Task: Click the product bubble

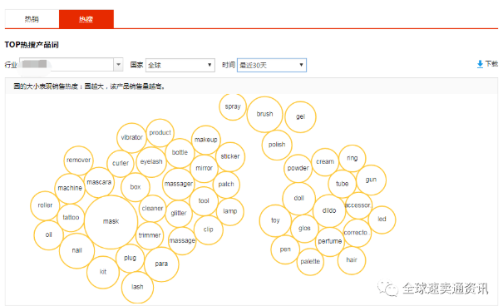Action: [x=160, y=132]
